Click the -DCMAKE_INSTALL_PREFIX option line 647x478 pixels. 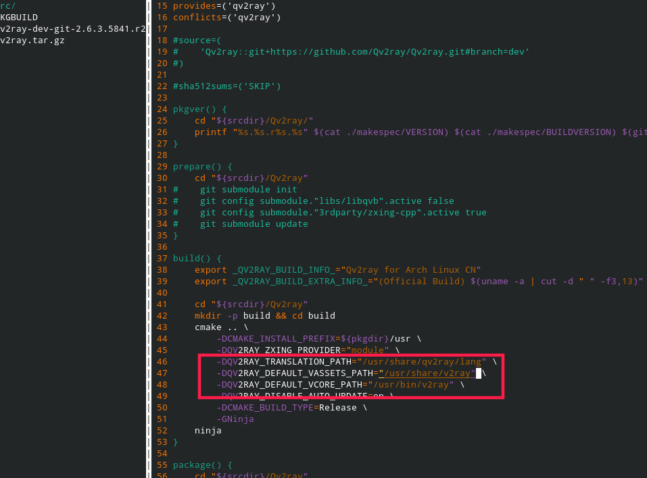click(318, 339)
